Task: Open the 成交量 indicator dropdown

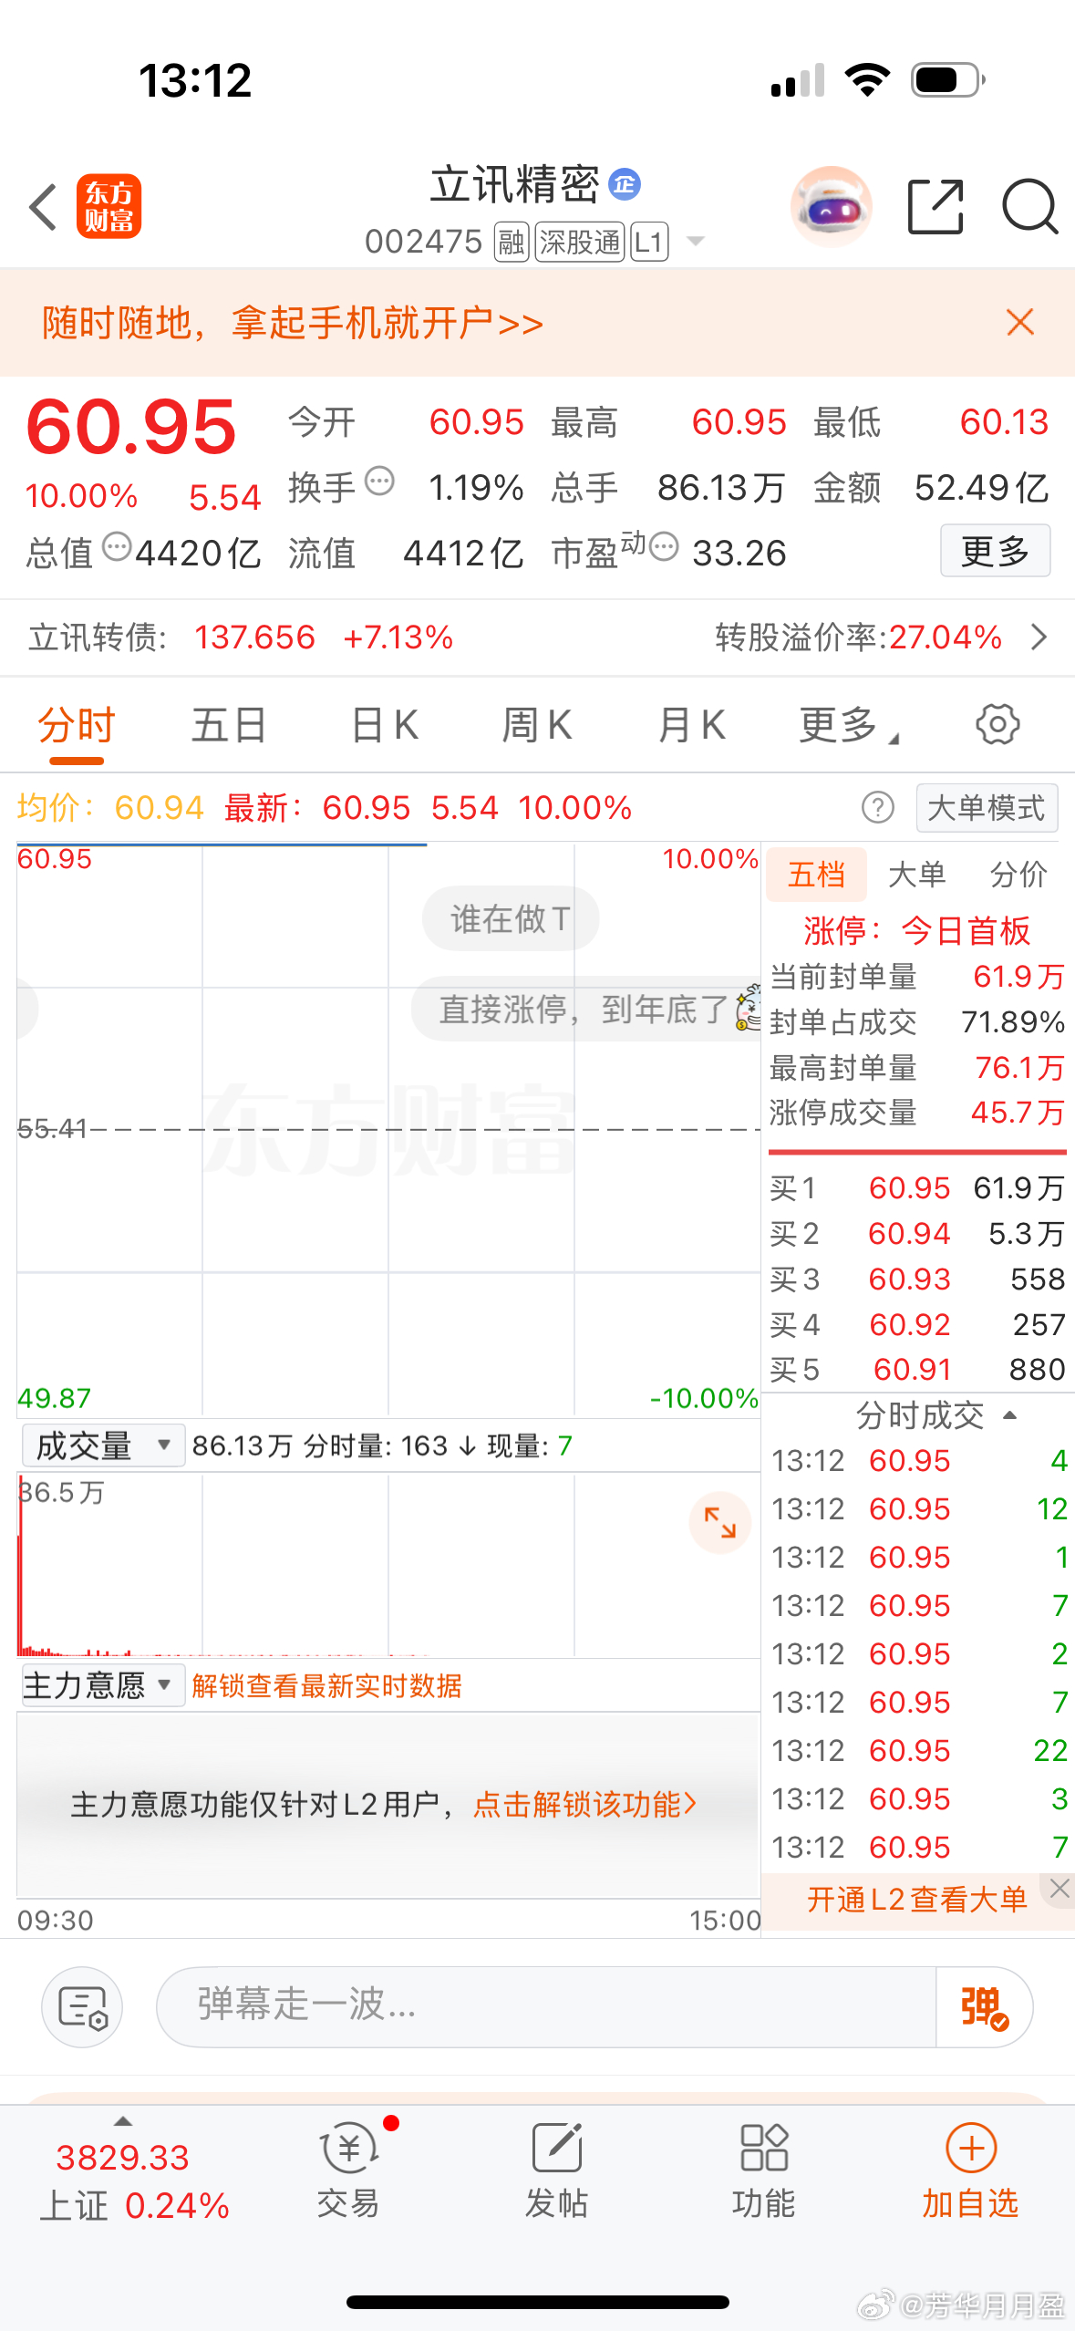Action: [x=103, y=1445]
